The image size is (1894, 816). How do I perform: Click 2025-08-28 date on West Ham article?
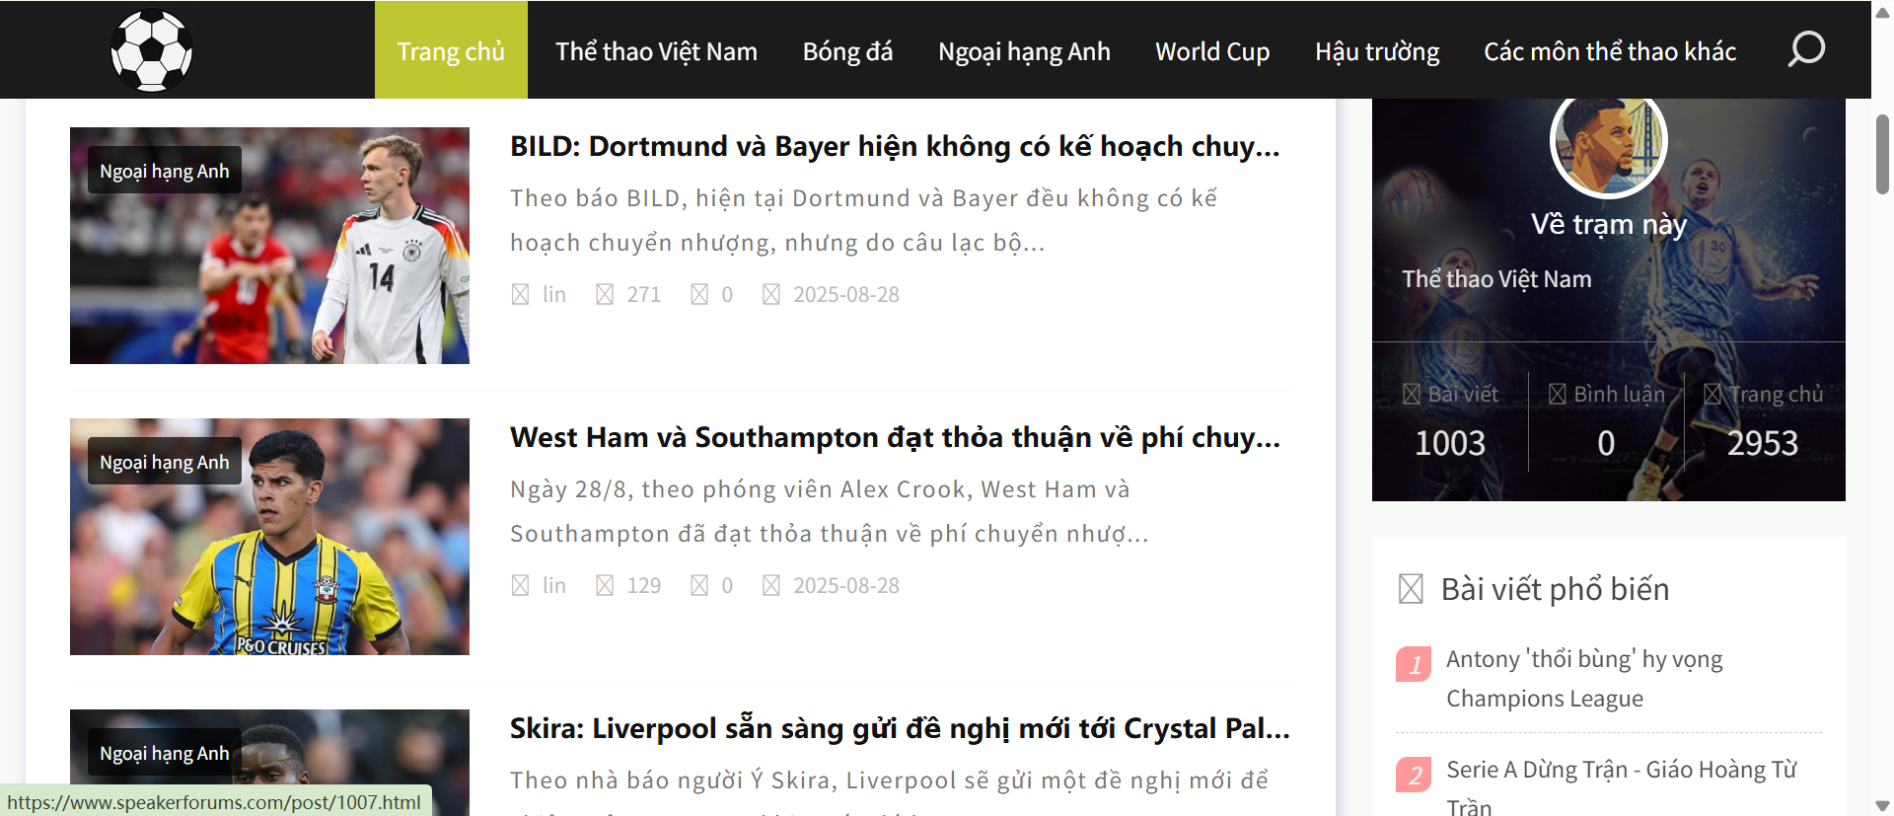(846, 585)
